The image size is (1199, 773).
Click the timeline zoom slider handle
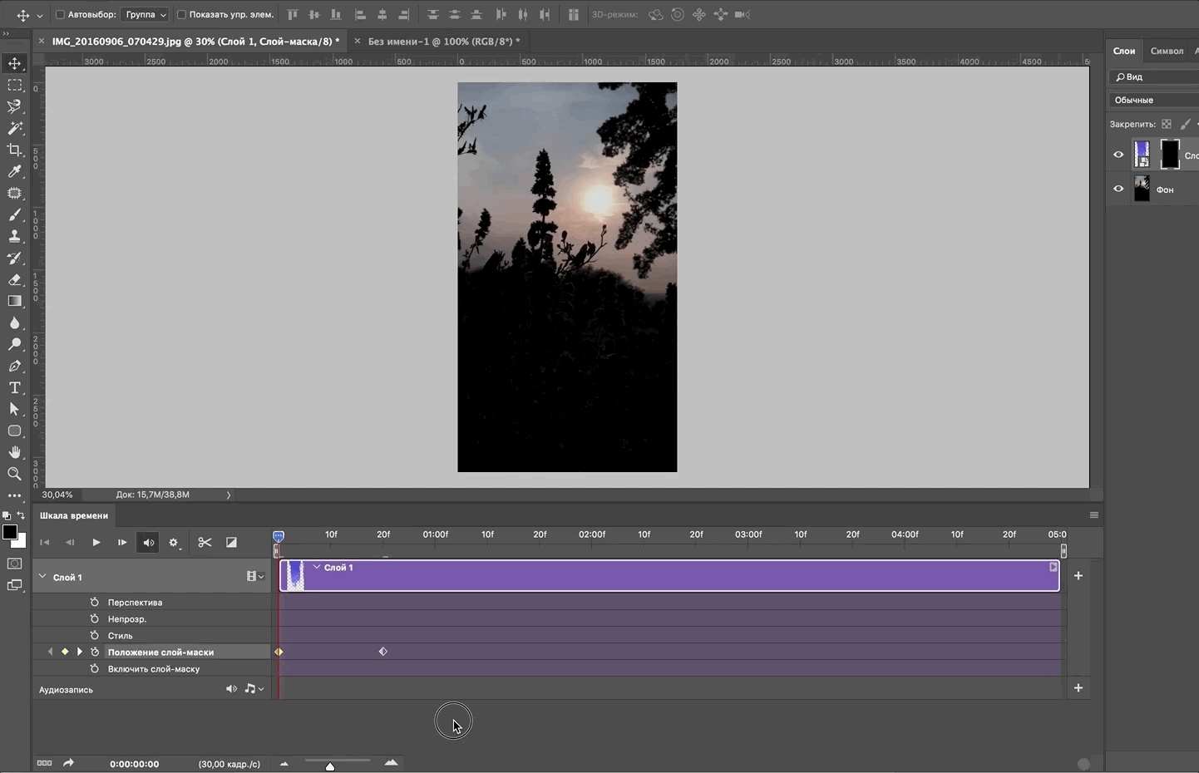pyautogui.click(x=330, y=766)
